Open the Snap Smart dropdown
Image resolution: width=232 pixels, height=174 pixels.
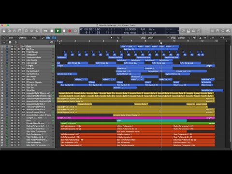pyautogui.click(x=158, y=38)
